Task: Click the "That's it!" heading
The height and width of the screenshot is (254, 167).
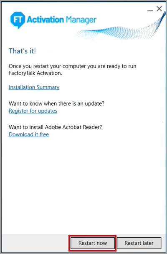Action: 22,51
